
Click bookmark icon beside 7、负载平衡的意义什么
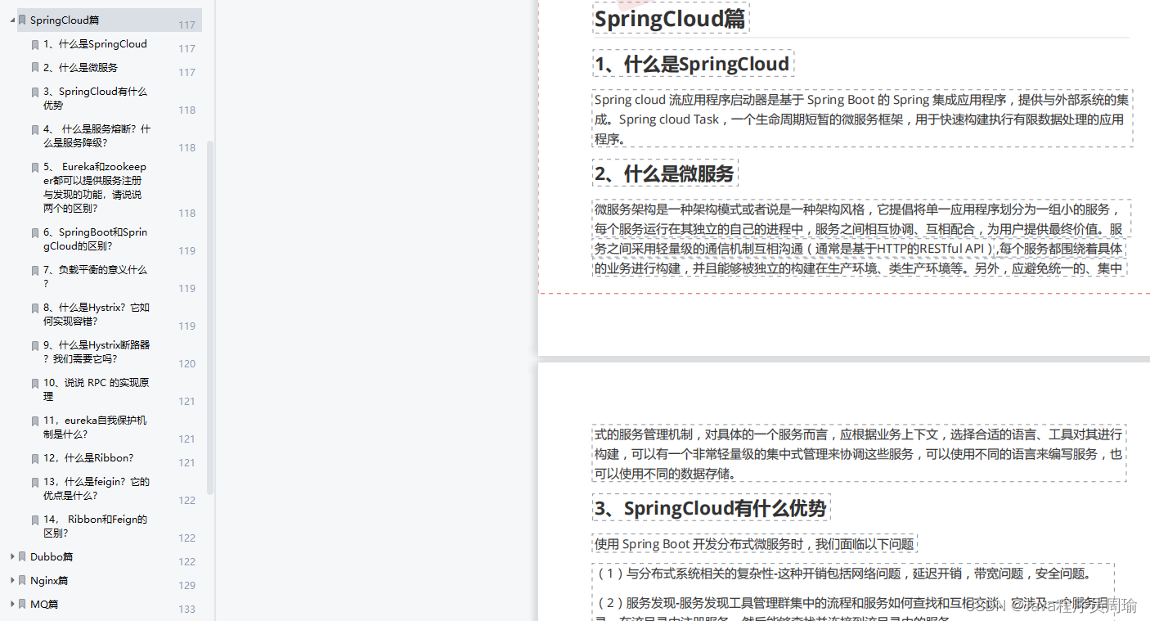[x=35, y=270]
